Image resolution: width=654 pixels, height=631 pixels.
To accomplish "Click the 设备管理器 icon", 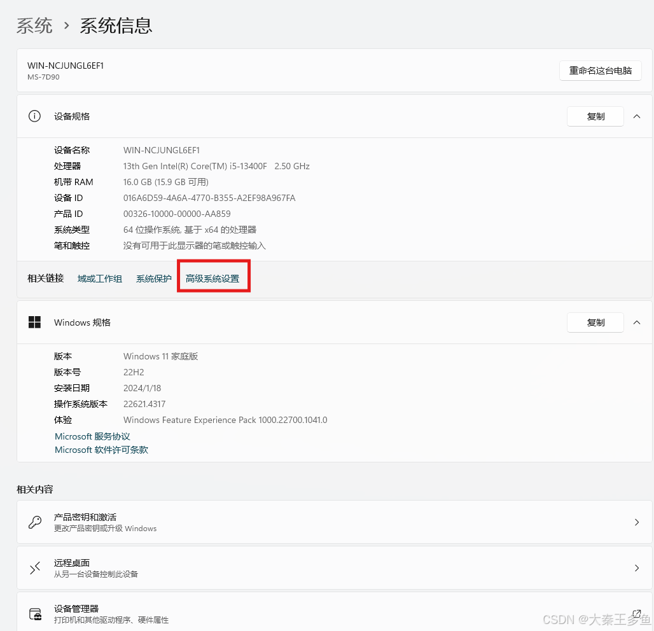I will [36, 614].
